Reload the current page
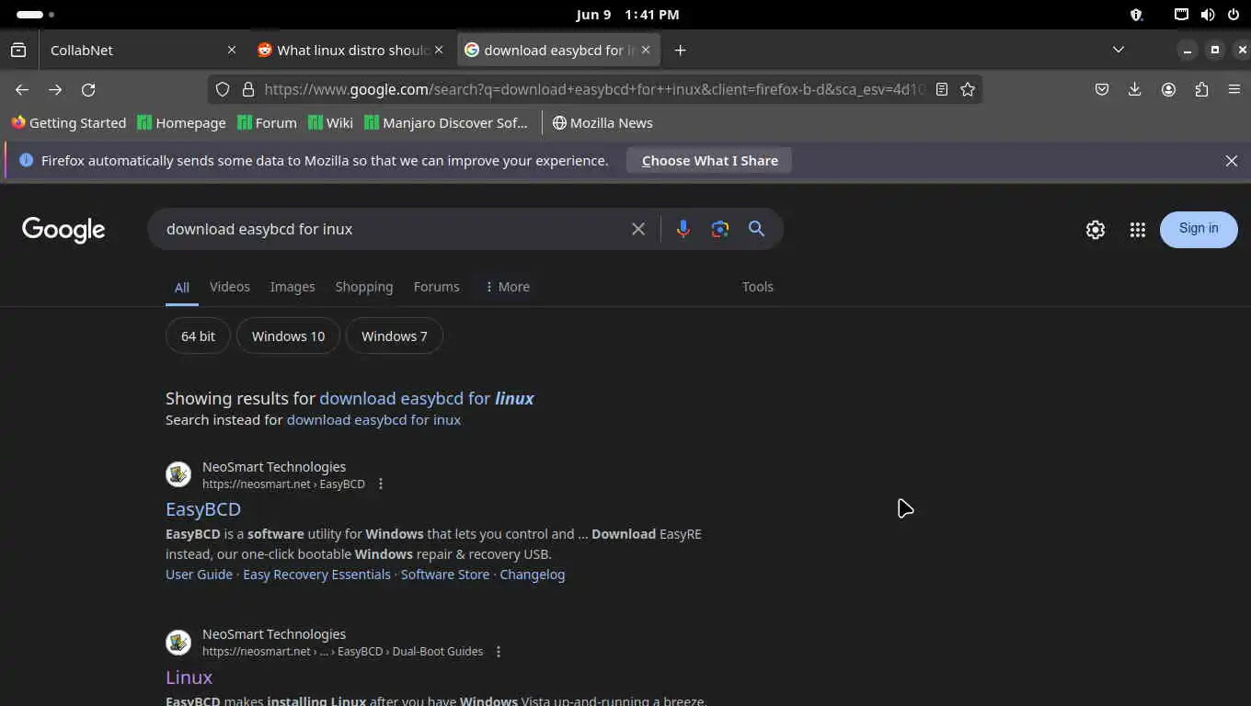This screenshot has height=706, width=1251. (x=88, y=89)
